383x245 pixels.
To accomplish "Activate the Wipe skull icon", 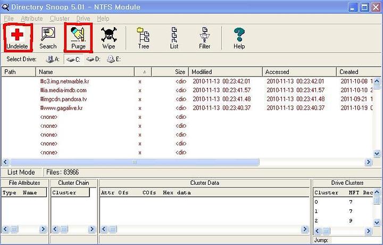I will [x=109, y=38].
